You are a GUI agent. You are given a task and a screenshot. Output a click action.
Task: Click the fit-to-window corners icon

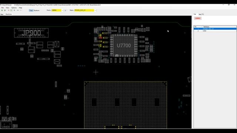click(x=11, y=10)
